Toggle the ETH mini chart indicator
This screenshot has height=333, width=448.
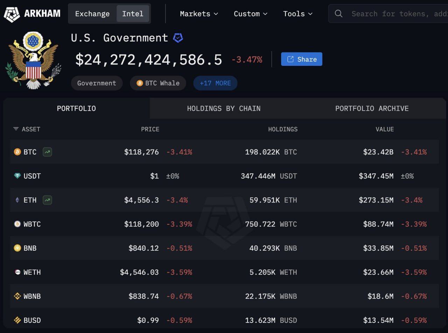tap(47, 200)
